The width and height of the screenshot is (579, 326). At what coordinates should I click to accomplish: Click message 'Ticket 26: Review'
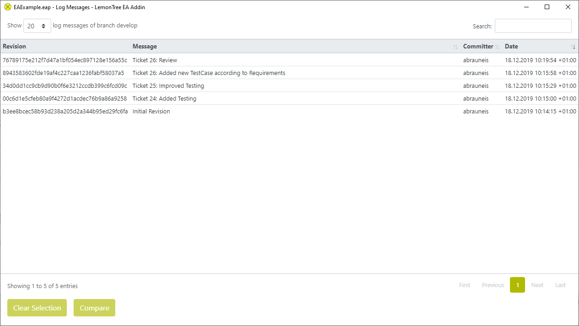(x=155, y=60)
